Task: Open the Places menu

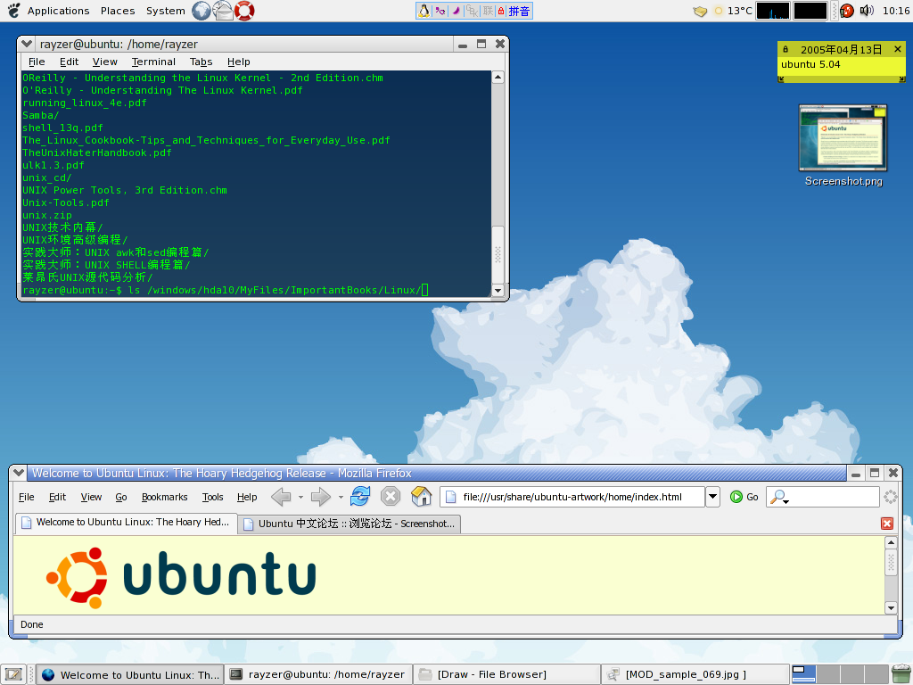Action: click(x=118, y=11)
